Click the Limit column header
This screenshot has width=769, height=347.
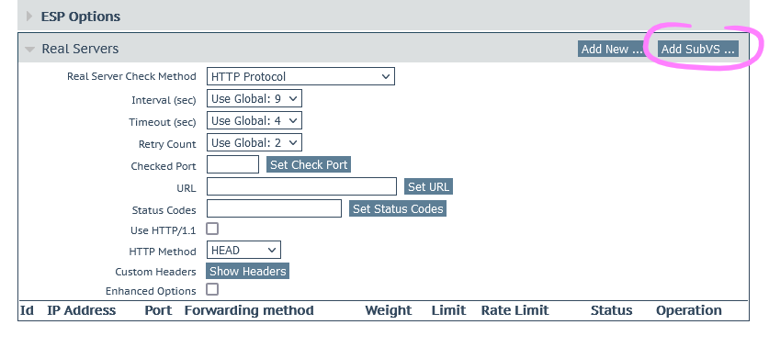pyautogui.click(x=448, y=310)
